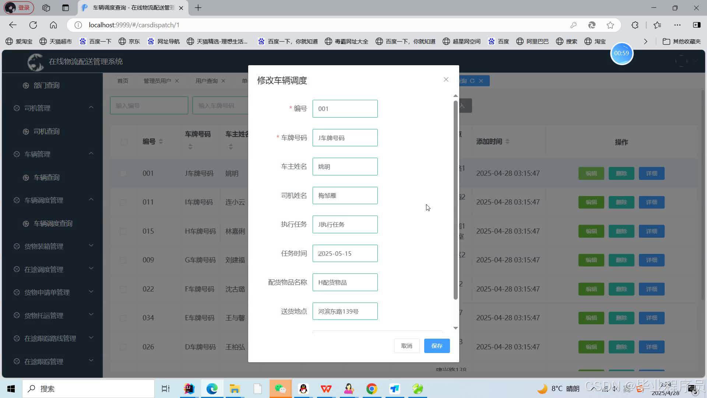
Task: Click the logistics system logo icon
Action: (x=36, y=62)
